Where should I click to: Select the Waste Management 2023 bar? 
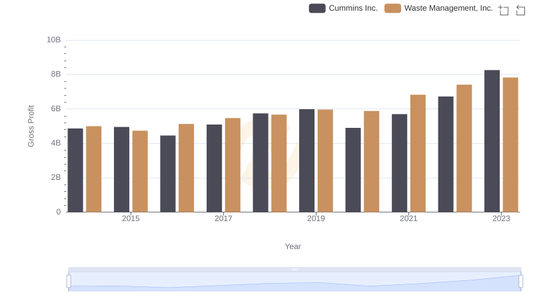point(510,145)
